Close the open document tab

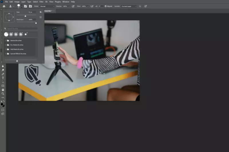[54, 11]
